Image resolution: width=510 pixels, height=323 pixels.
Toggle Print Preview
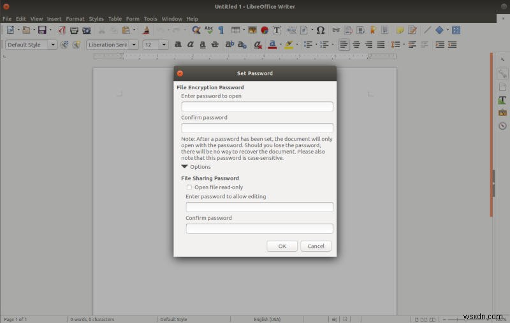pyautogui.click(x=87, y=30)
